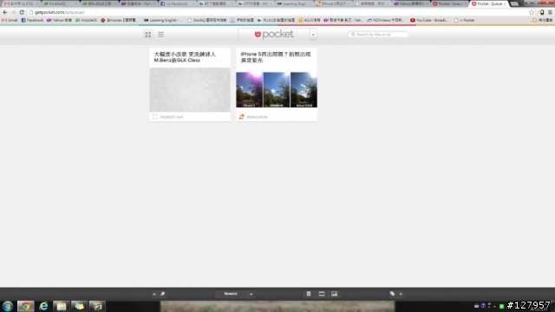Open Gmail bookmark in bookmarks bar

pos(10,20)
